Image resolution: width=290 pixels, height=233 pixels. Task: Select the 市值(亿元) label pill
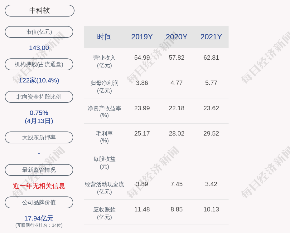[39, 32]
